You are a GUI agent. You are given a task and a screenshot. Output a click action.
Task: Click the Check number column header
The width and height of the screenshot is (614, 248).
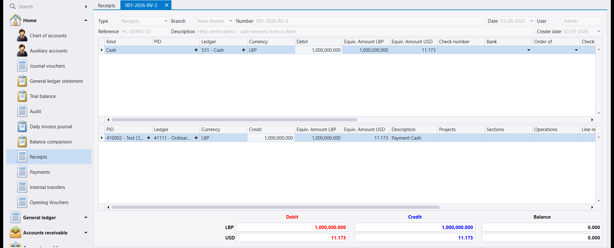point(461,41)
